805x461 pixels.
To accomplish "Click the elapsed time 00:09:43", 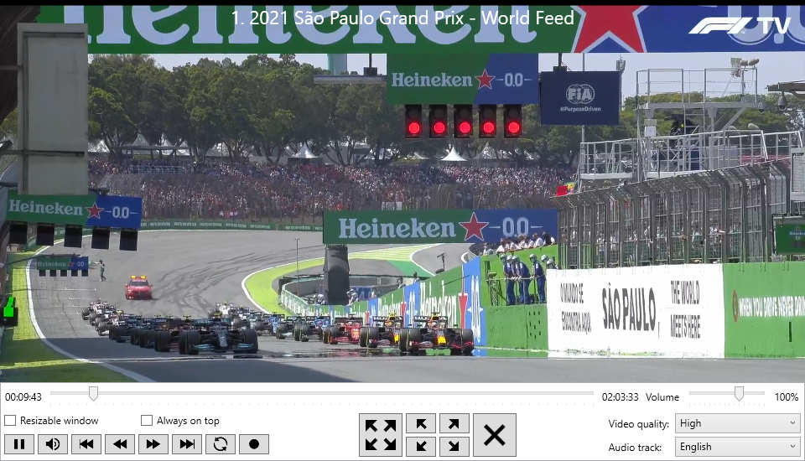I will tap(23, 396).
